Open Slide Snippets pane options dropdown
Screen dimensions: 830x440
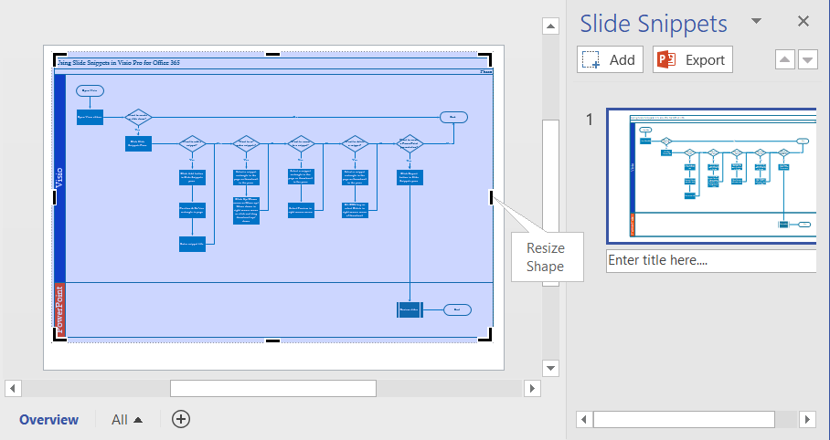click(757, 21)
